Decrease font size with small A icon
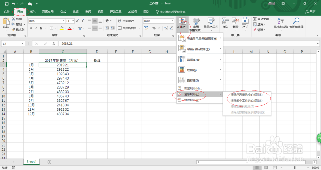The image size is (321, 170). point(83,21)
